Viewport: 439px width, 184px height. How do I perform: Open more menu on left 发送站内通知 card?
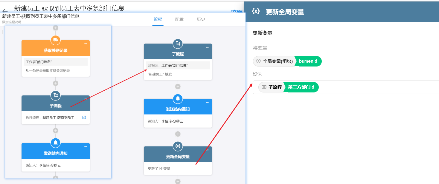tap(85, 147)
